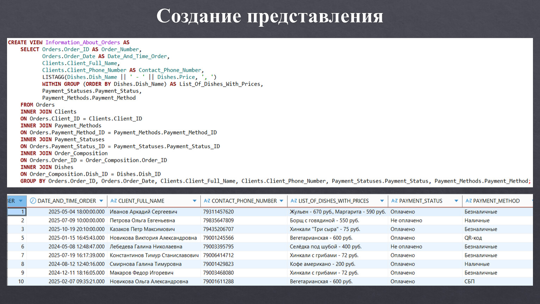
Task: Click the A-Z type icon of PAYMENT_STATUS
Action: [x=394, y=201]
